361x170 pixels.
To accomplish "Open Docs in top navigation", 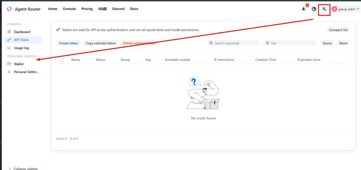I will pyautogui.click(x=134, y=9).
